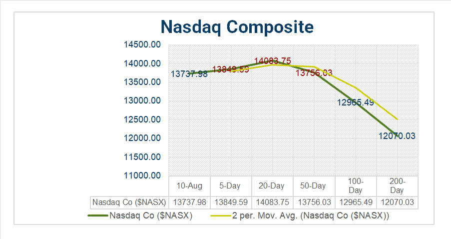
Task: Select the 14083.75 cell in the data table
Action: coord(272,202)
